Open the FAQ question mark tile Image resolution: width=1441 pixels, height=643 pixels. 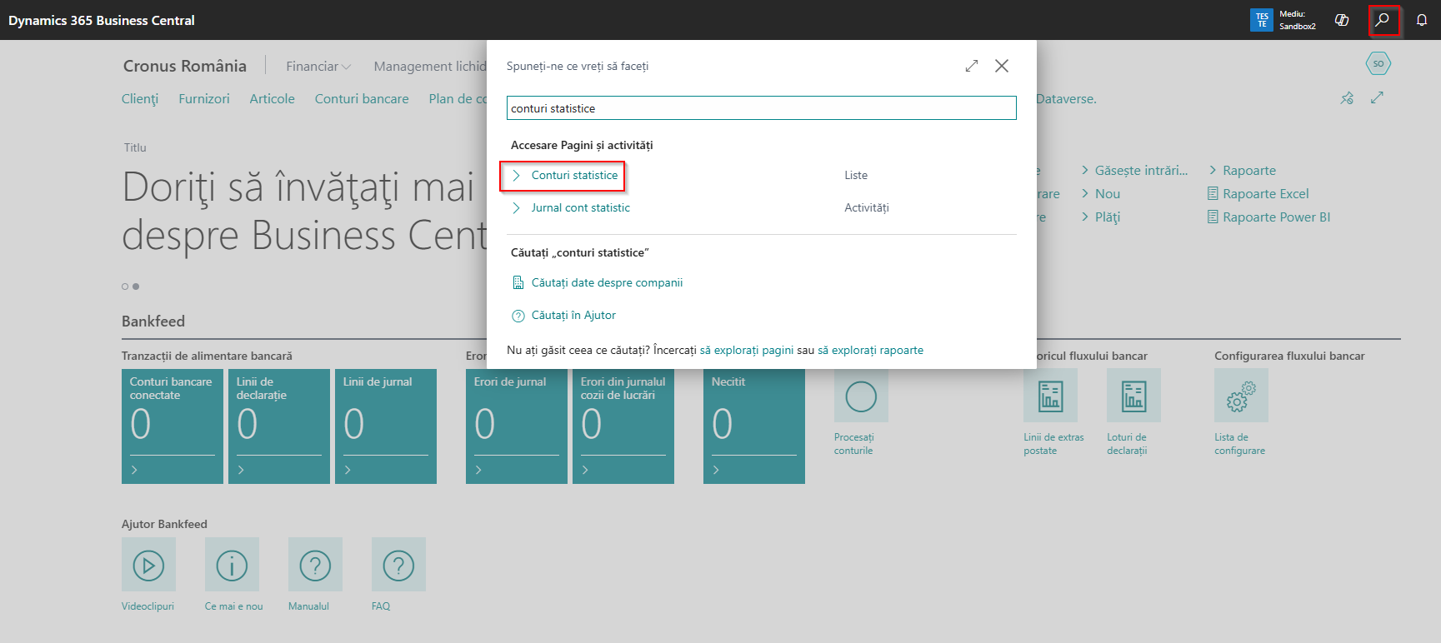pyautogui.click(x=398, y=565)
